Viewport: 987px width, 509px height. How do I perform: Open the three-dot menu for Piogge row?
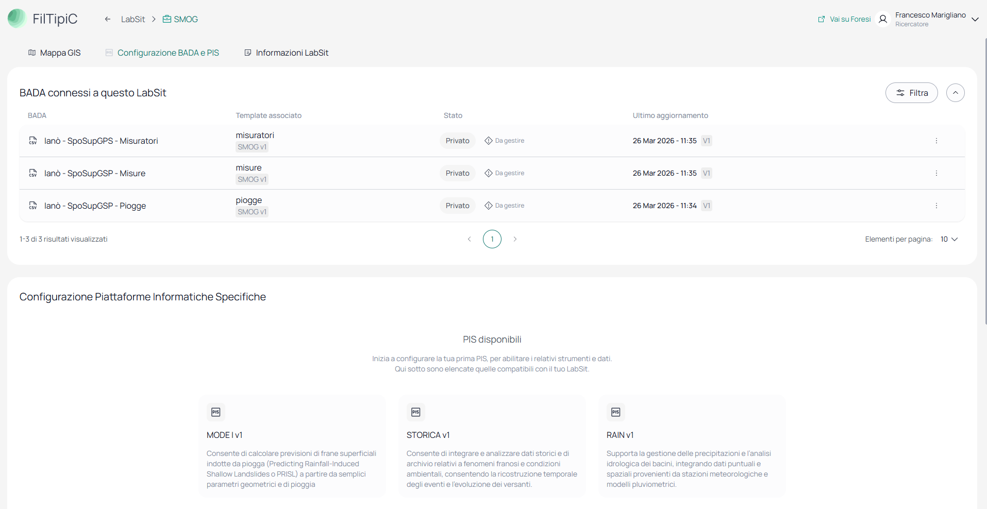coord(936,206)
